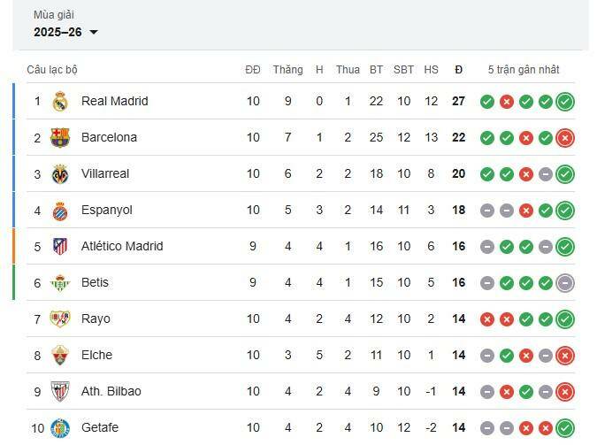Click Betis's latest circled draw result

(x=565, y=283)
